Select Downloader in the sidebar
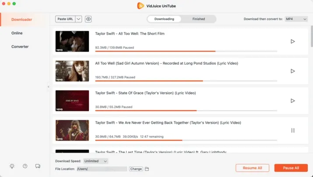The image size is (313, 177). point(22,20)
